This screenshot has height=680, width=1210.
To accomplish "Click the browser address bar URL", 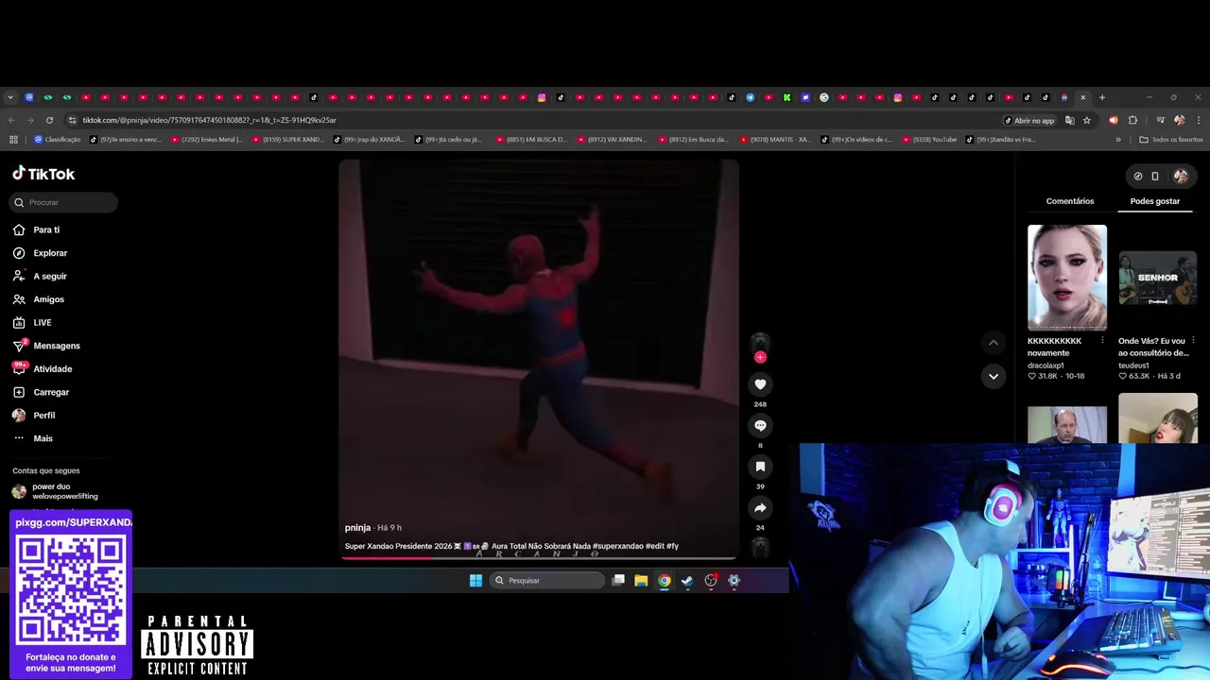I will (x=209, y=120).
